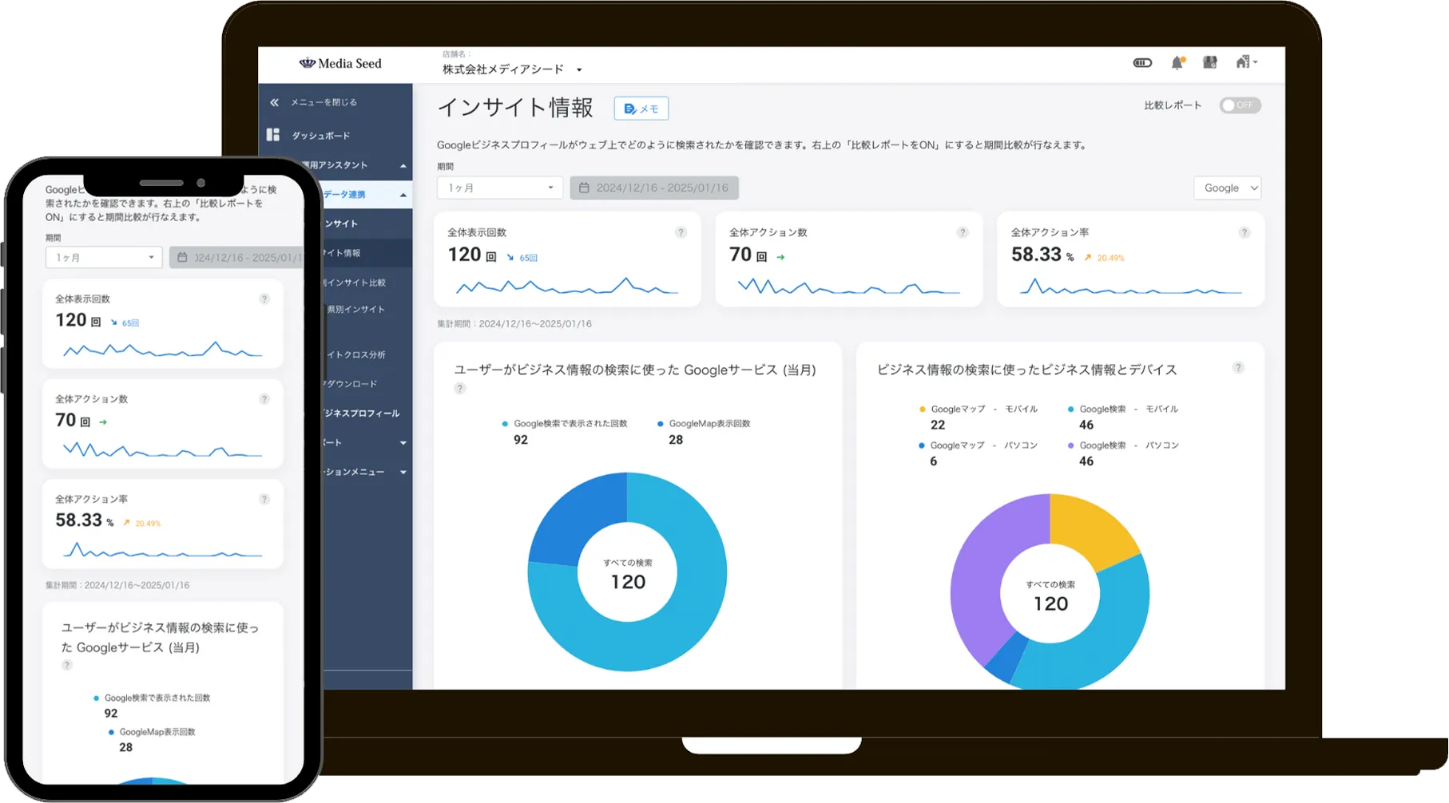1449x803 pixels.
Task: Select 県別インサイト in the sidebar menu
Action: tap(356, 309)
